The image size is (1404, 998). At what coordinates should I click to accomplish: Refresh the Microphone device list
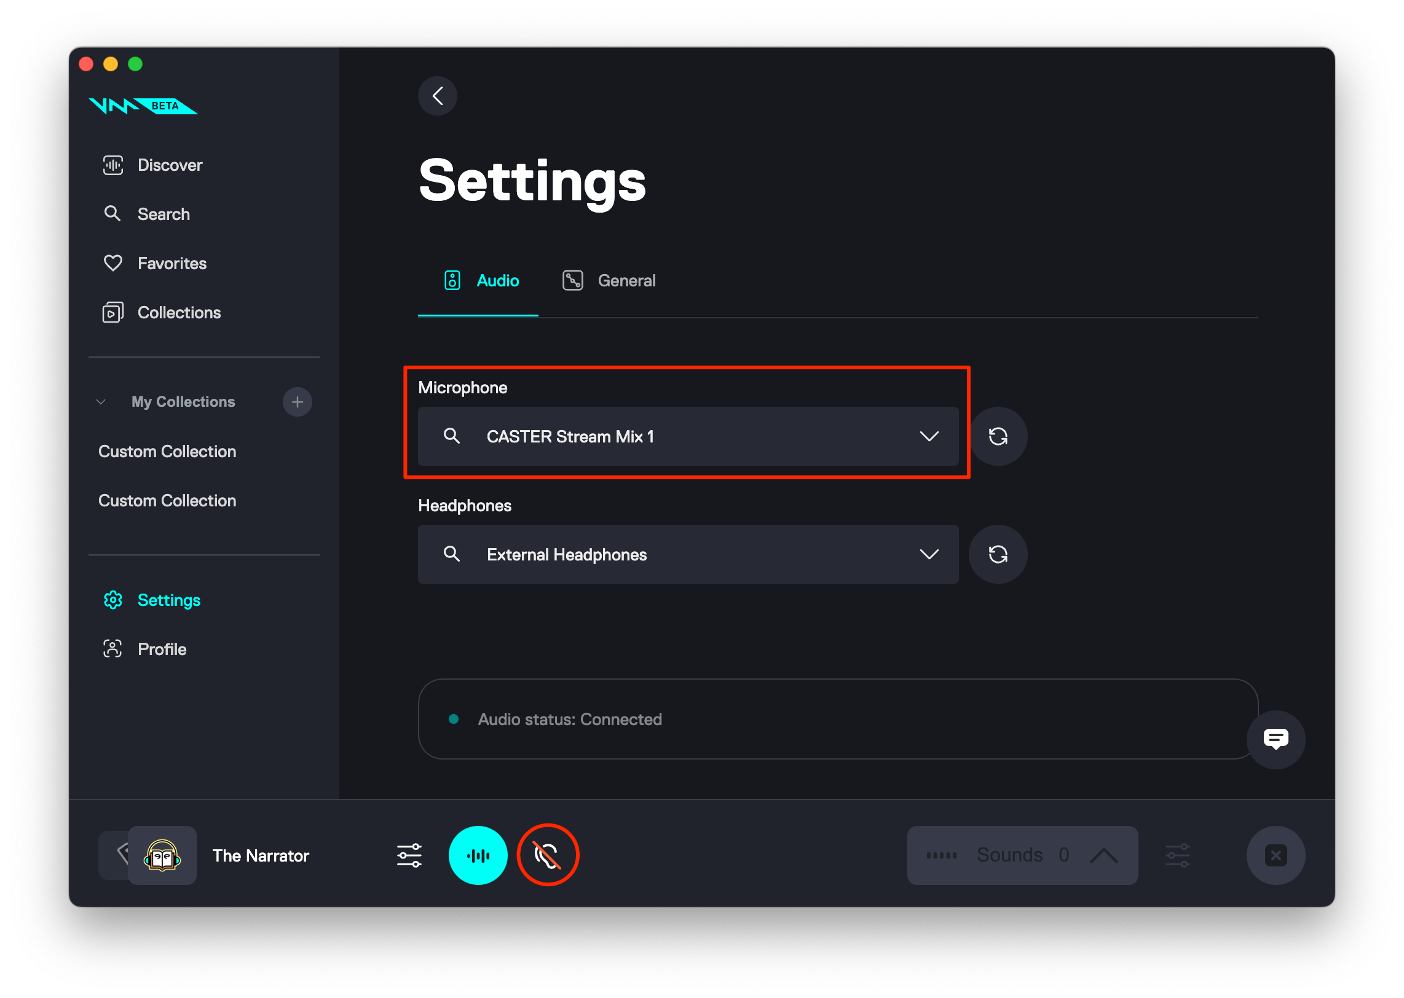pyautogui.click(x=998, y=436)
